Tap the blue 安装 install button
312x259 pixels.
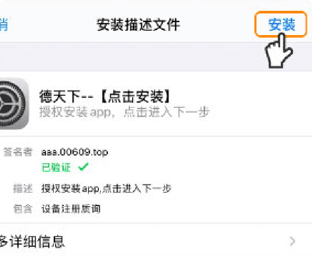pos(281,24)
